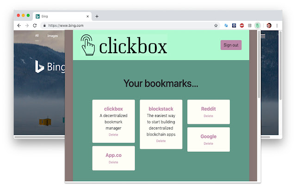296x185 pixels.
Task: Delete the blockstack bookmark
Action: point(161,141)
